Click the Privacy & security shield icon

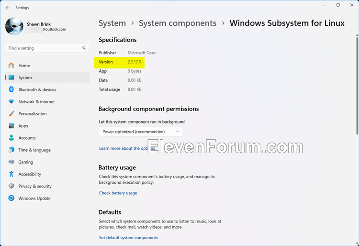pyautogui.click(x=11, y=186)
